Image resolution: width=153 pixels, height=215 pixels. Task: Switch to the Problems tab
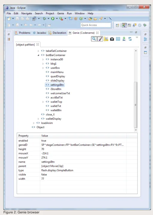click(x=23, y=33)
